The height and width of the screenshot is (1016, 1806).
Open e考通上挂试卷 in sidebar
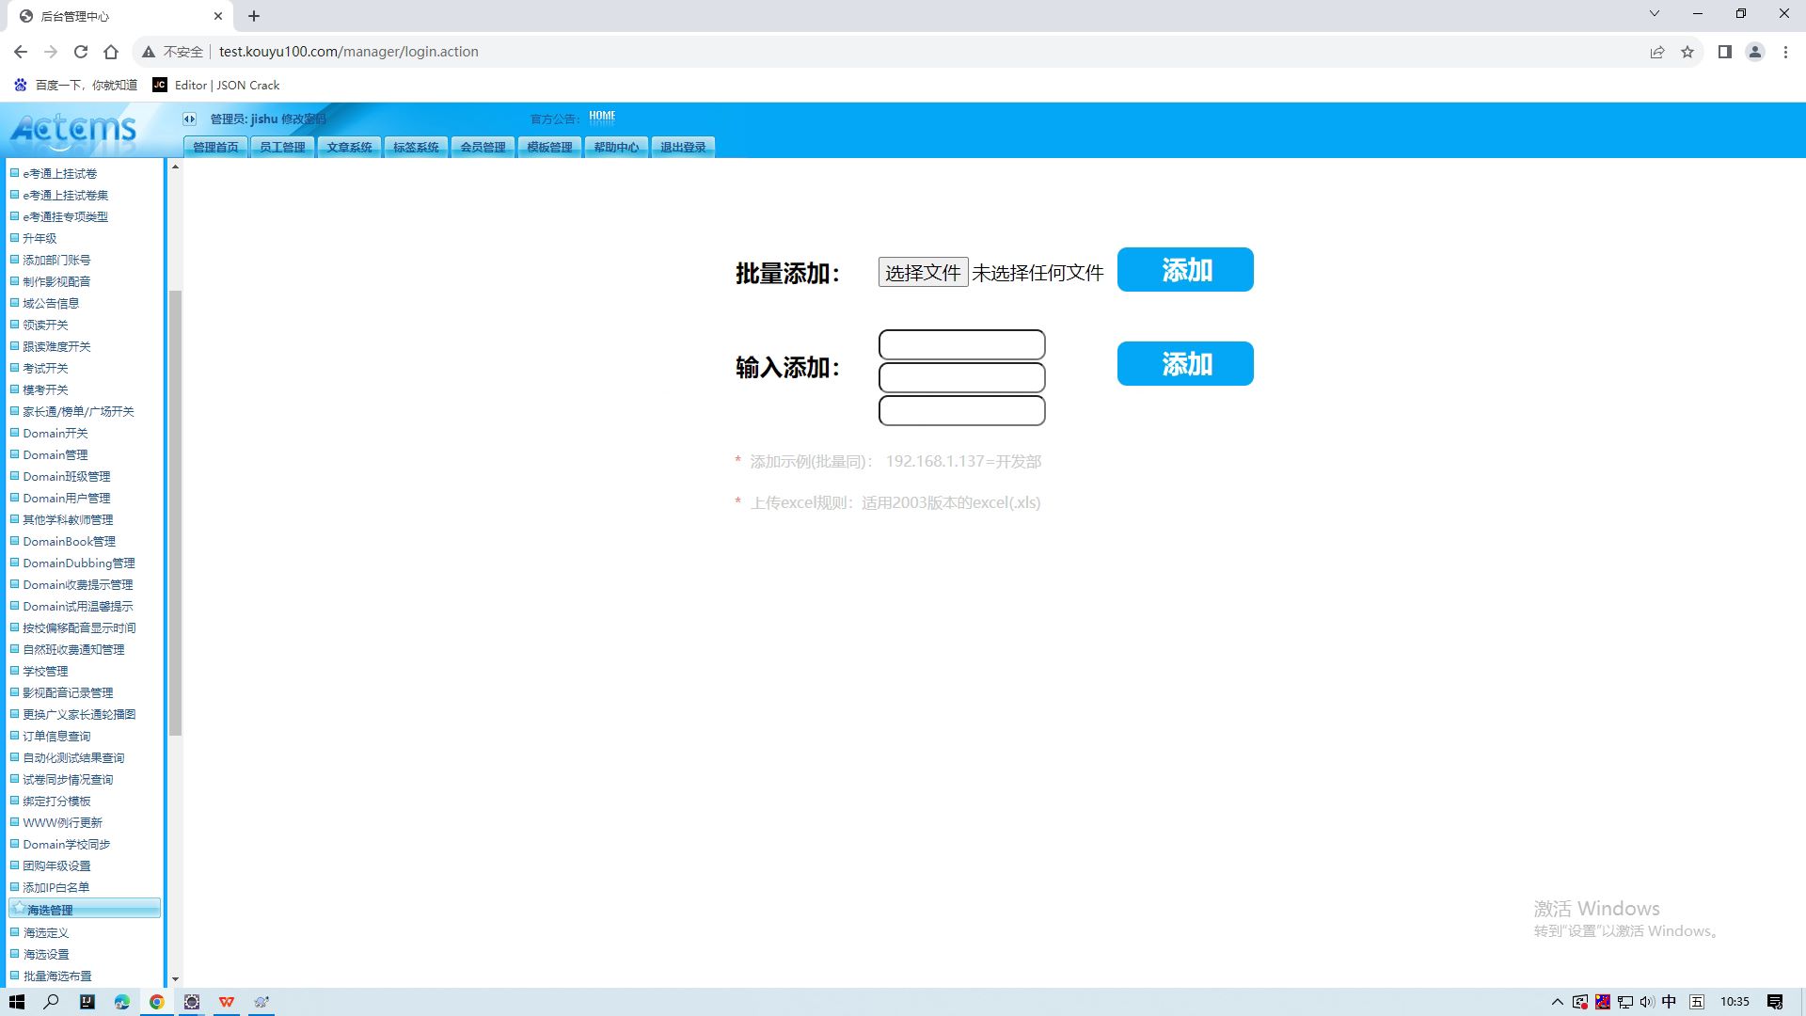tap(60, 173)
